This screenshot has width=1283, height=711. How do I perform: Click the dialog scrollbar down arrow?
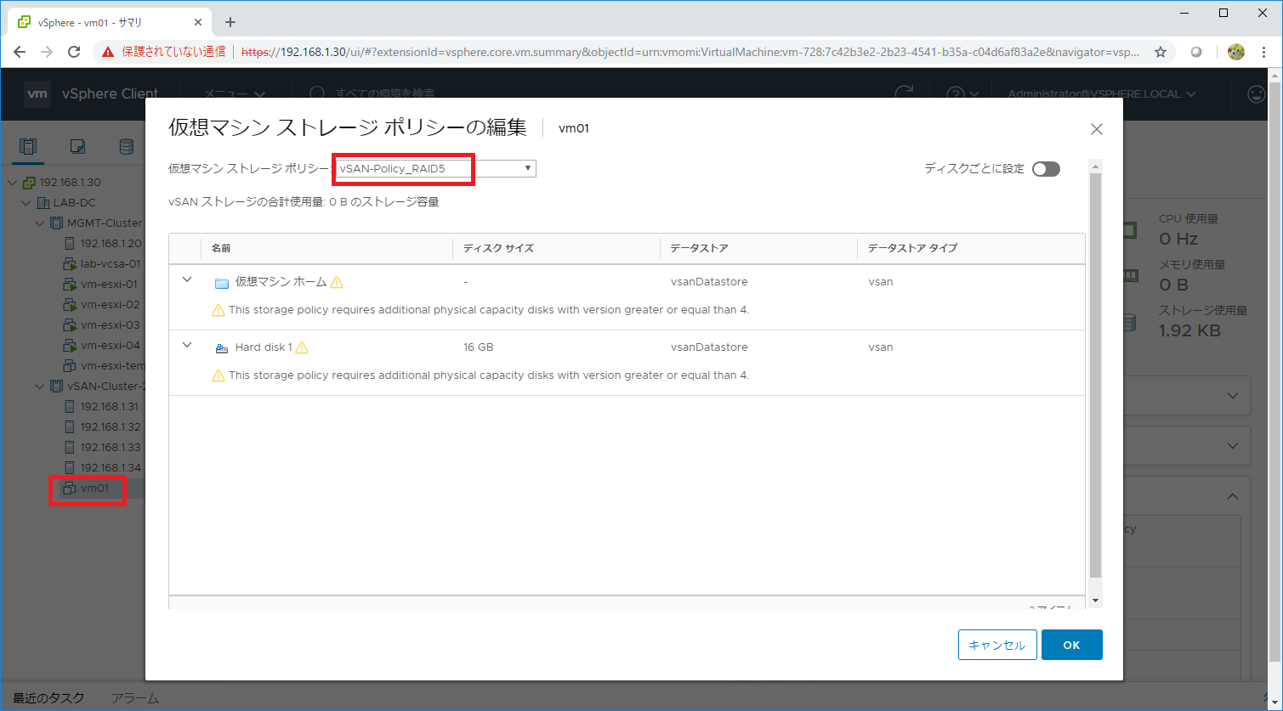[x=1095, y=601]
